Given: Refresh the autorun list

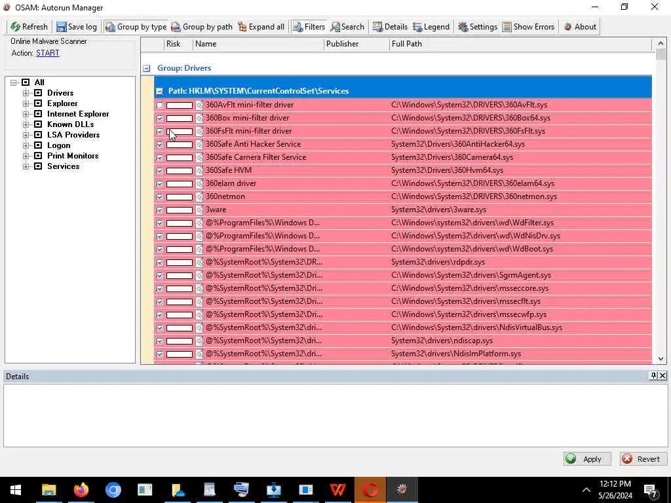Looking at the screenshot, I should [29, 26].
